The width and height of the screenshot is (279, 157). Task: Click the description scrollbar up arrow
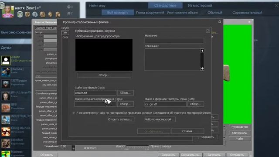(x=202, y=51)
